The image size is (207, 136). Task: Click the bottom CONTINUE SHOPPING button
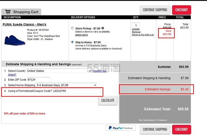155,129
